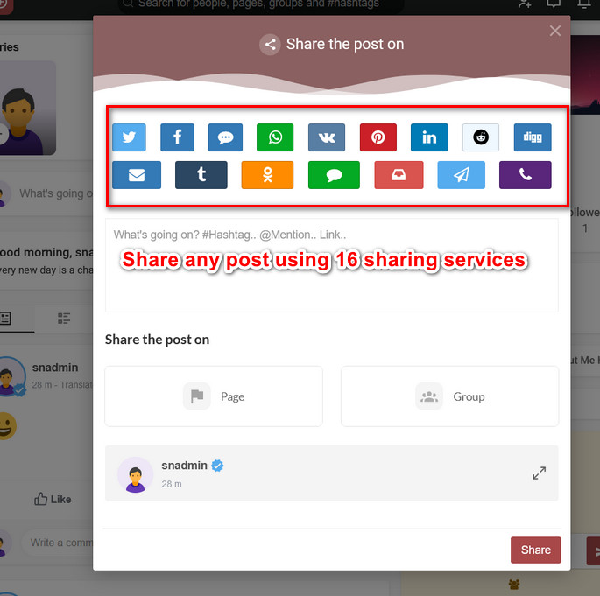Click the share icon in dialog header
Screen dimensions: 600x596
(x=270, y=45)
